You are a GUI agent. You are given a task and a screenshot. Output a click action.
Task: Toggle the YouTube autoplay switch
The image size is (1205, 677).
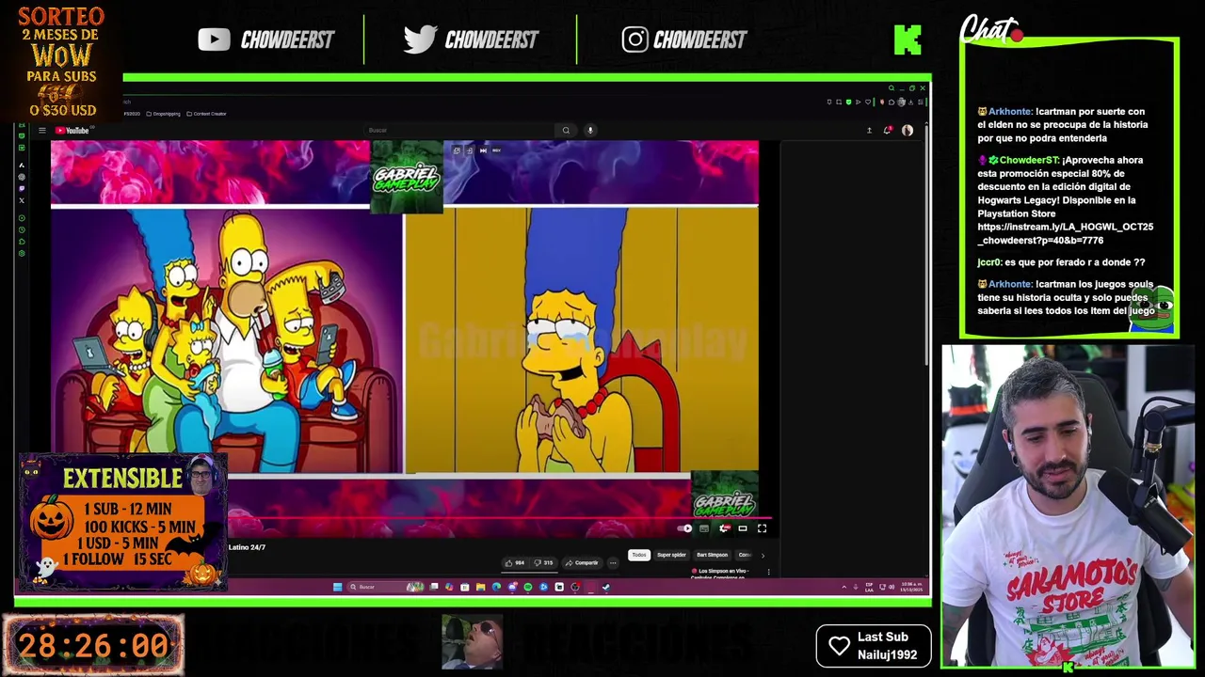point(686,528)
